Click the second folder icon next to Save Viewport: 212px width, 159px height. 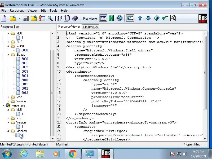[x=34, y=18]
